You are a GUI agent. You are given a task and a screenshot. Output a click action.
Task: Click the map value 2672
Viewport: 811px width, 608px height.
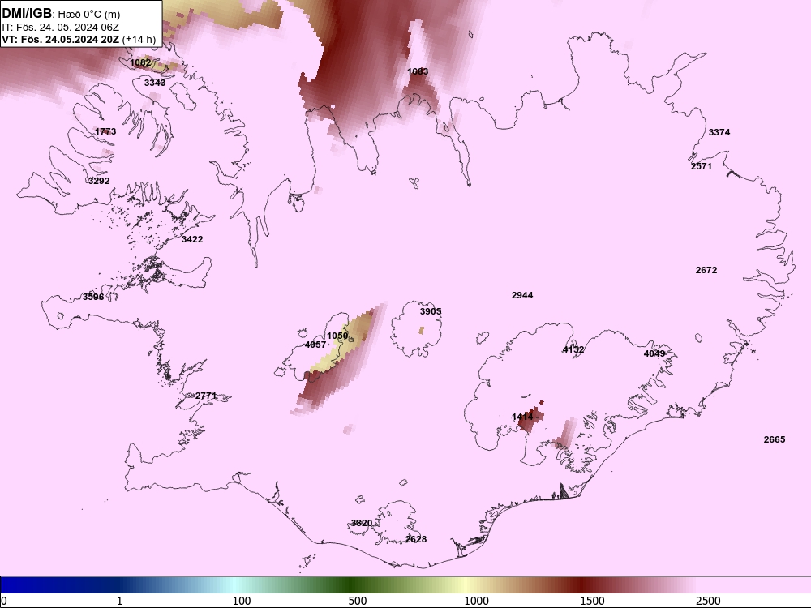click(x=706, y=271)
